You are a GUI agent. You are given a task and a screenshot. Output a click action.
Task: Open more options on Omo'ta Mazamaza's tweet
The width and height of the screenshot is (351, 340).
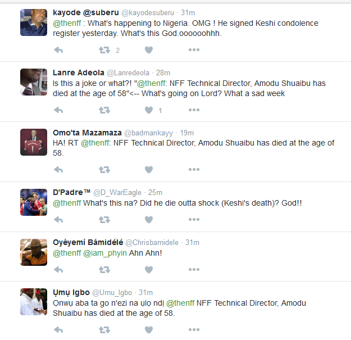tap(194, 169)
